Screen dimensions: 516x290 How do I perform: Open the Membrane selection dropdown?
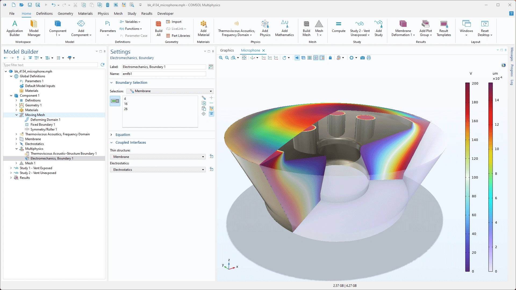pyautogui.click(x=170, y=91)
